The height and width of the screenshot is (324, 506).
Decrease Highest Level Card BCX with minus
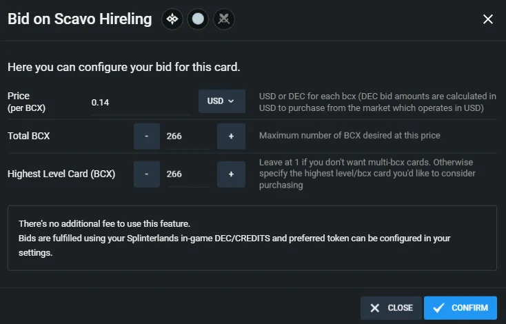point(147,174)
